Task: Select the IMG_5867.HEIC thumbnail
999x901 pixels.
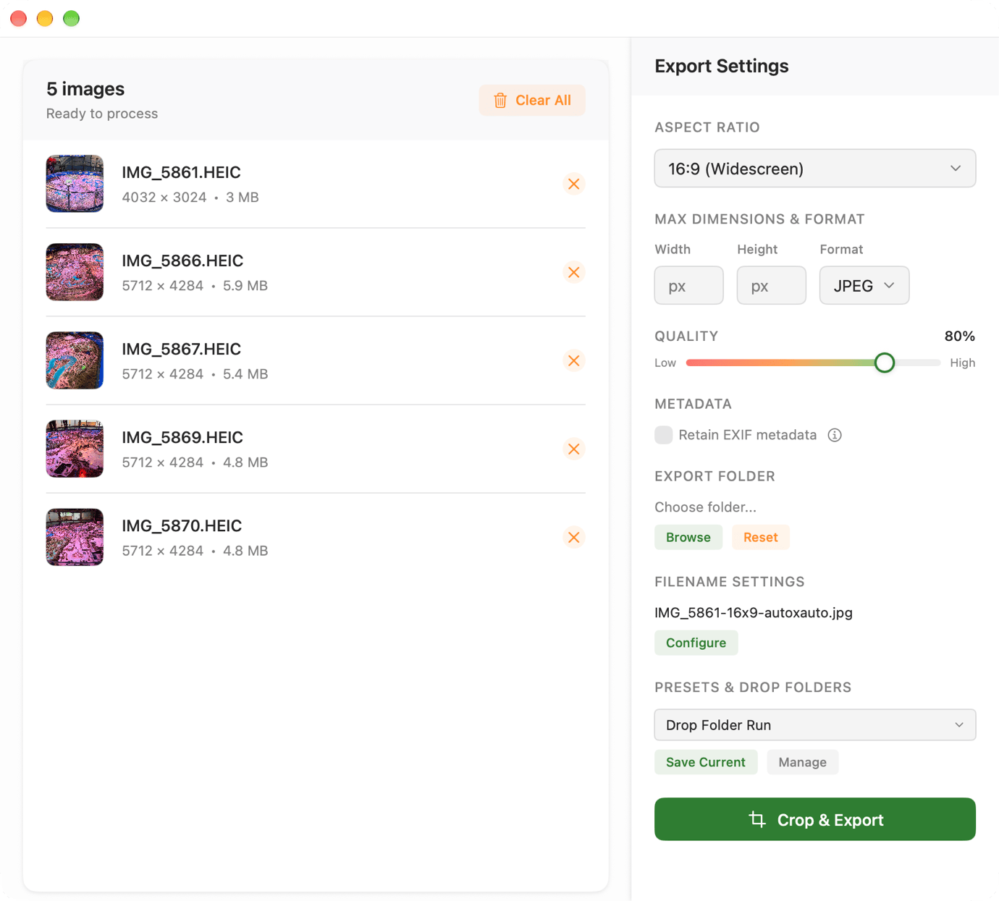Action: click(75, 360)
